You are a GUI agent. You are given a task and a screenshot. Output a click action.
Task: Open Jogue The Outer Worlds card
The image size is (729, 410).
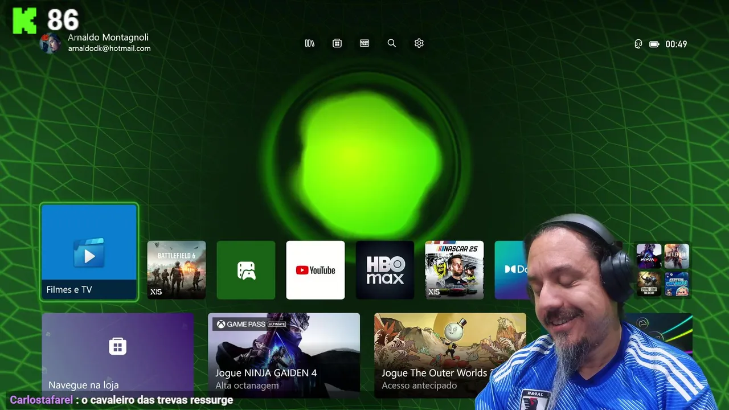pos(450,354)
